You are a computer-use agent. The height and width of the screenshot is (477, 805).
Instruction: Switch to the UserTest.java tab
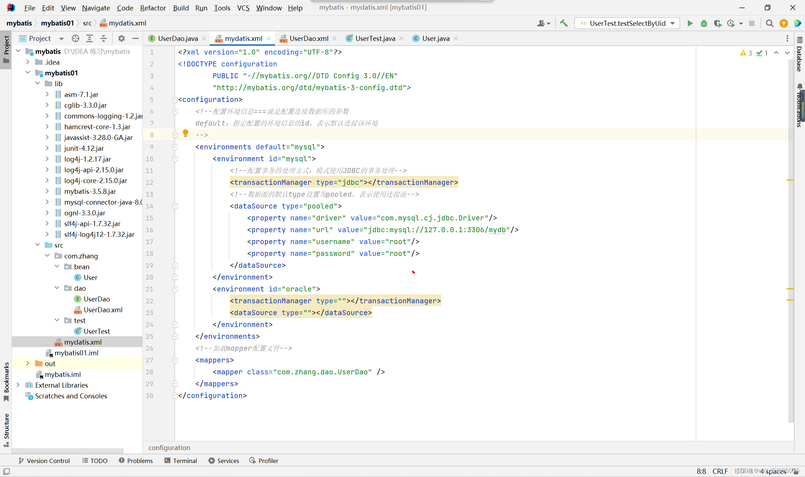pos(375,38)
